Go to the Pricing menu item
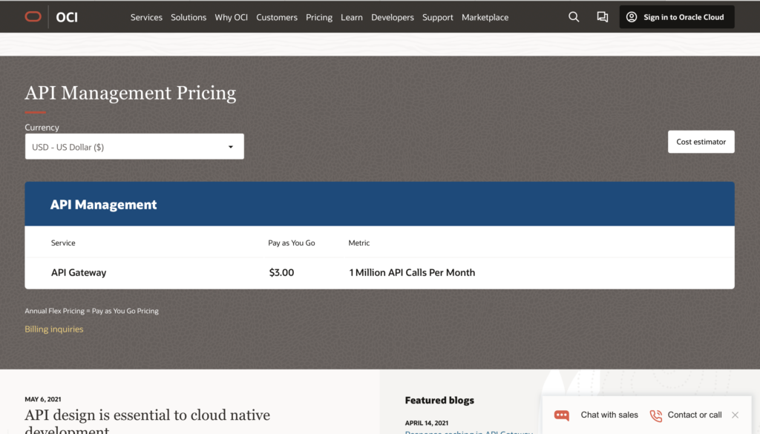Screen dimensions: 760x434 [x=319, y=17]
